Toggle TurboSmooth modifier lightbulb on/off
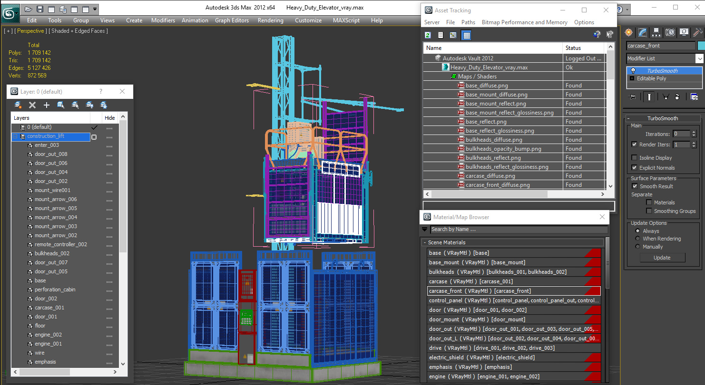This screenshot has width=705, height=385. [633, 71]
